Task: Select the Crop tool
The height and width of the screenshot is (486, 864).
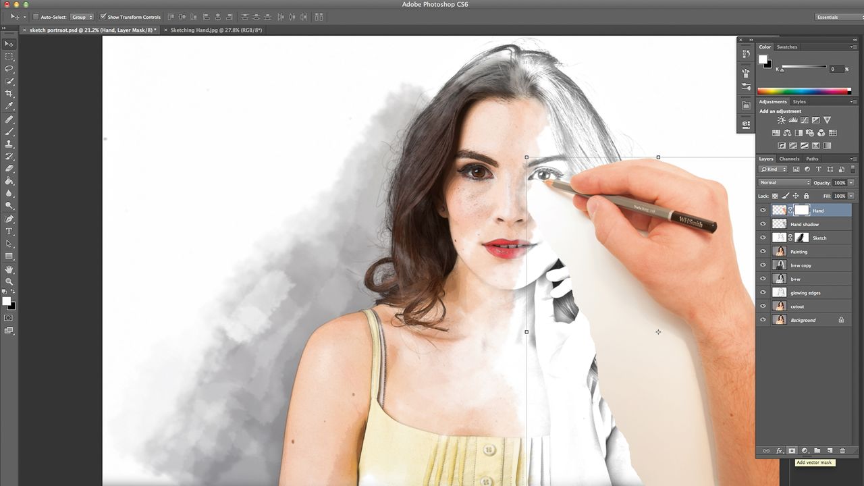Action: (9, 94)
